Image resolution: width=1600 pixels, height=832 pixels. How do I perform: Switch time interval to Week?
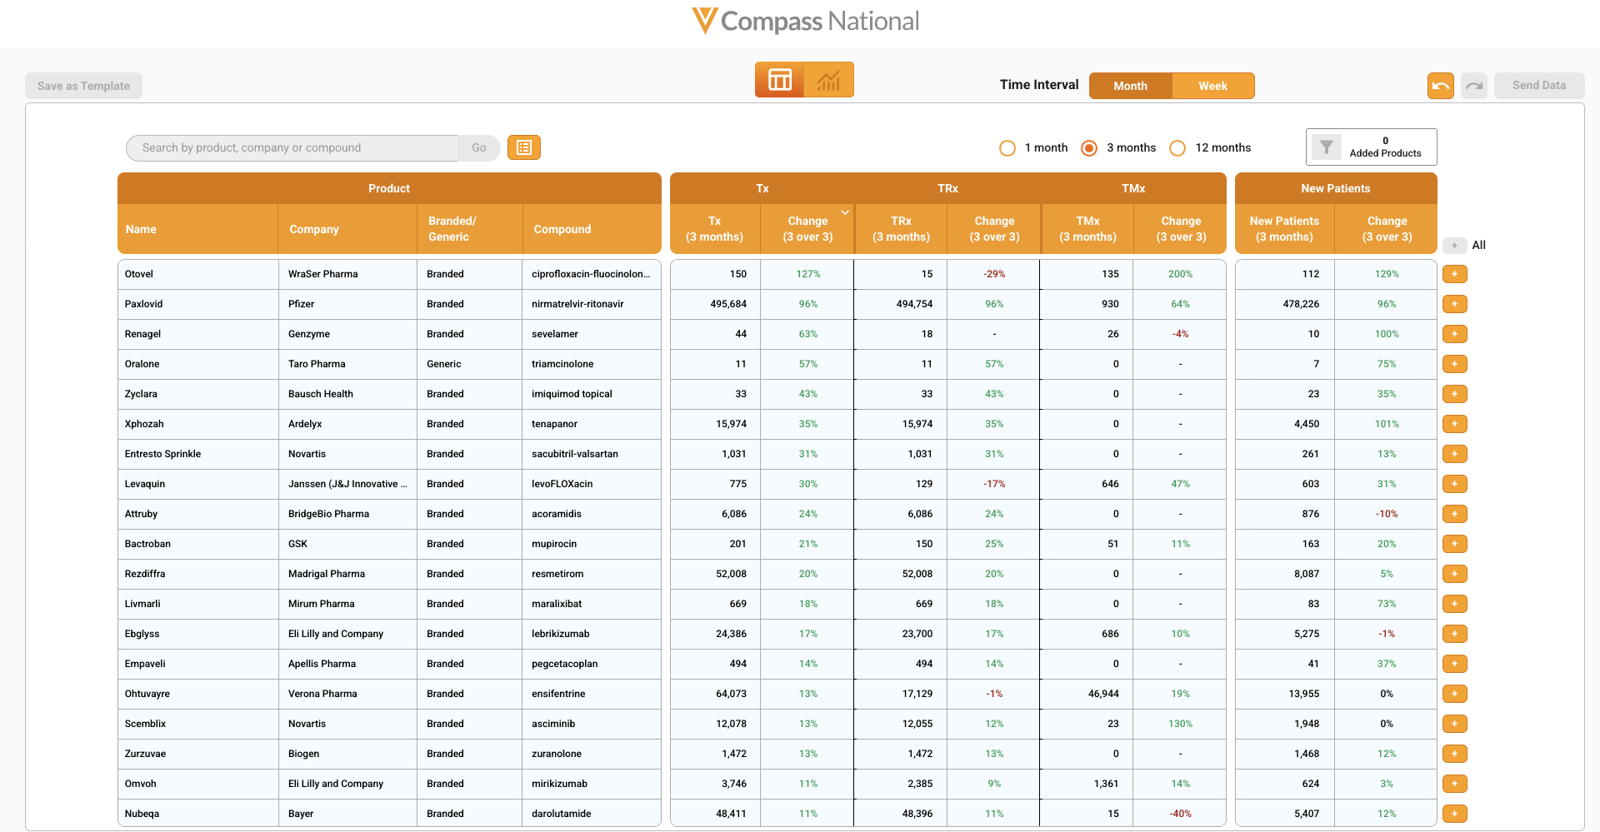[x=1212, y=86]
